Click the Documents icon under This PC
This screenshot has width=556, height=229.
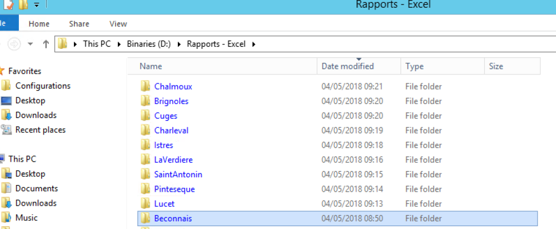7,188
